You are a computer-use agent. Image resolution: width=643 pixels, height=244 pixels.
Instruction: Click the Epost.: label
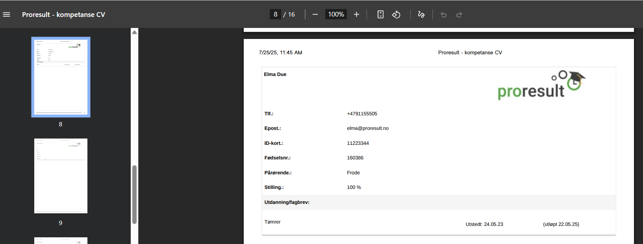[x=272, y=128]
